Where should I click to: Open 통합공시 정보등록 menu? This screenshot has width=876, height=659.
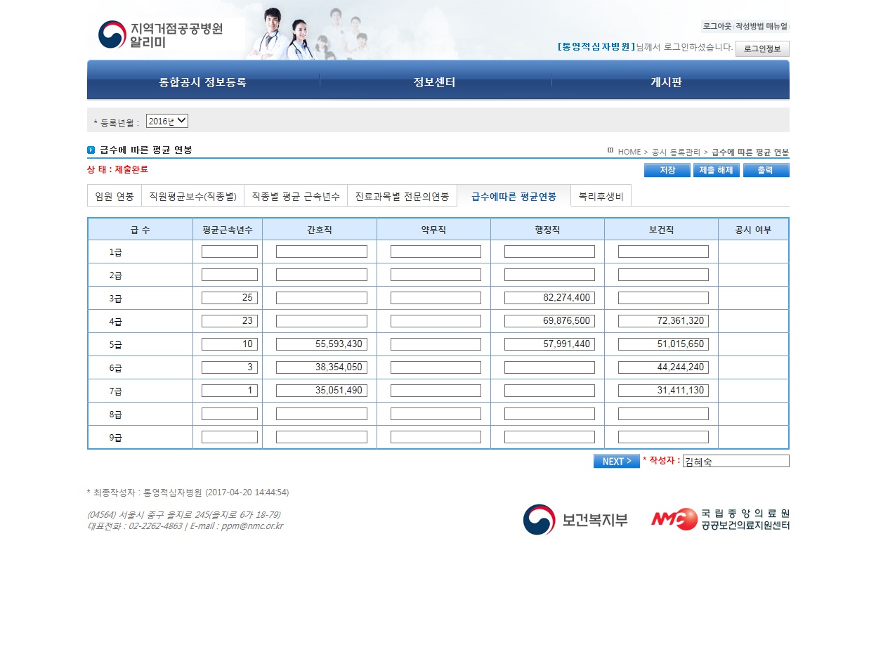tap(202, 82)
